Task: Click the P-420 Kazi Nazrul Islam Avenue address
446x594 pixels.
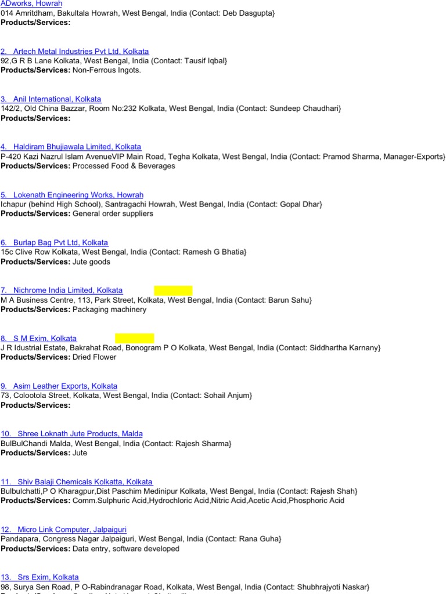Action: coord(223,157)
